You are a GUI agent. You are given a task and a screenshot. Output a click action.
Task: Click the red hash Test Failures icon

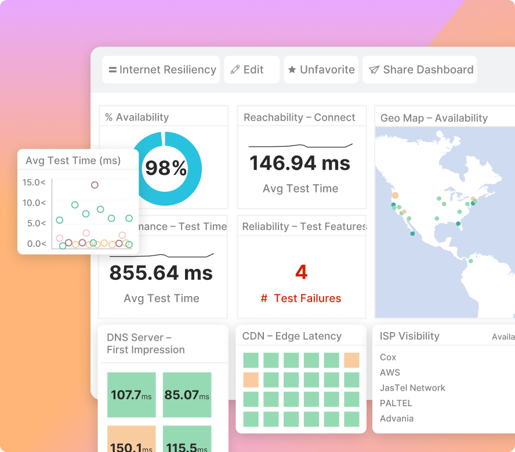tap(264, 298)
